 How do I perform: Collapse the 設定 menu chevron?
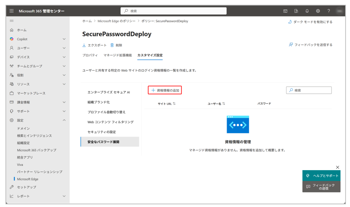coord(64,120)
